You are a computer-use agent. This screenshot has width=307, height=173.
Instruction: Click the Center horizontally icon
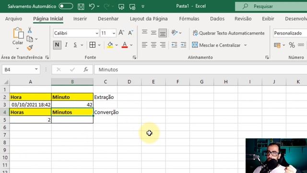[153, 45]
